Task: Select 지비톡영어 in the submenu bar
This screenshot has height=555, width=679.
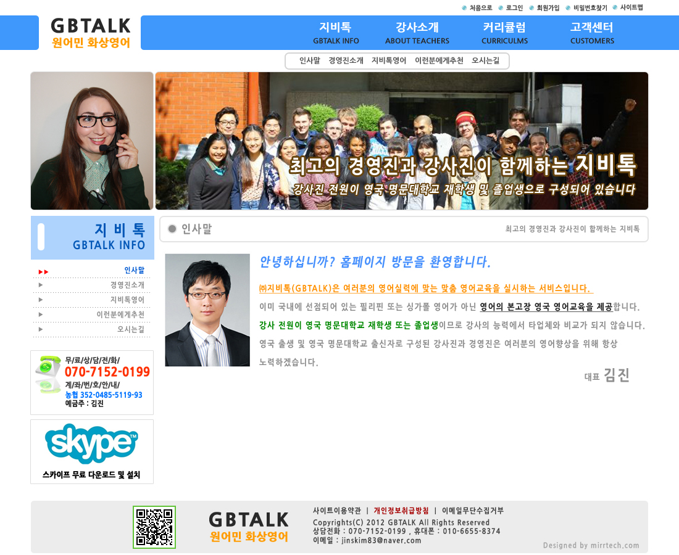Action: [389, 60]
